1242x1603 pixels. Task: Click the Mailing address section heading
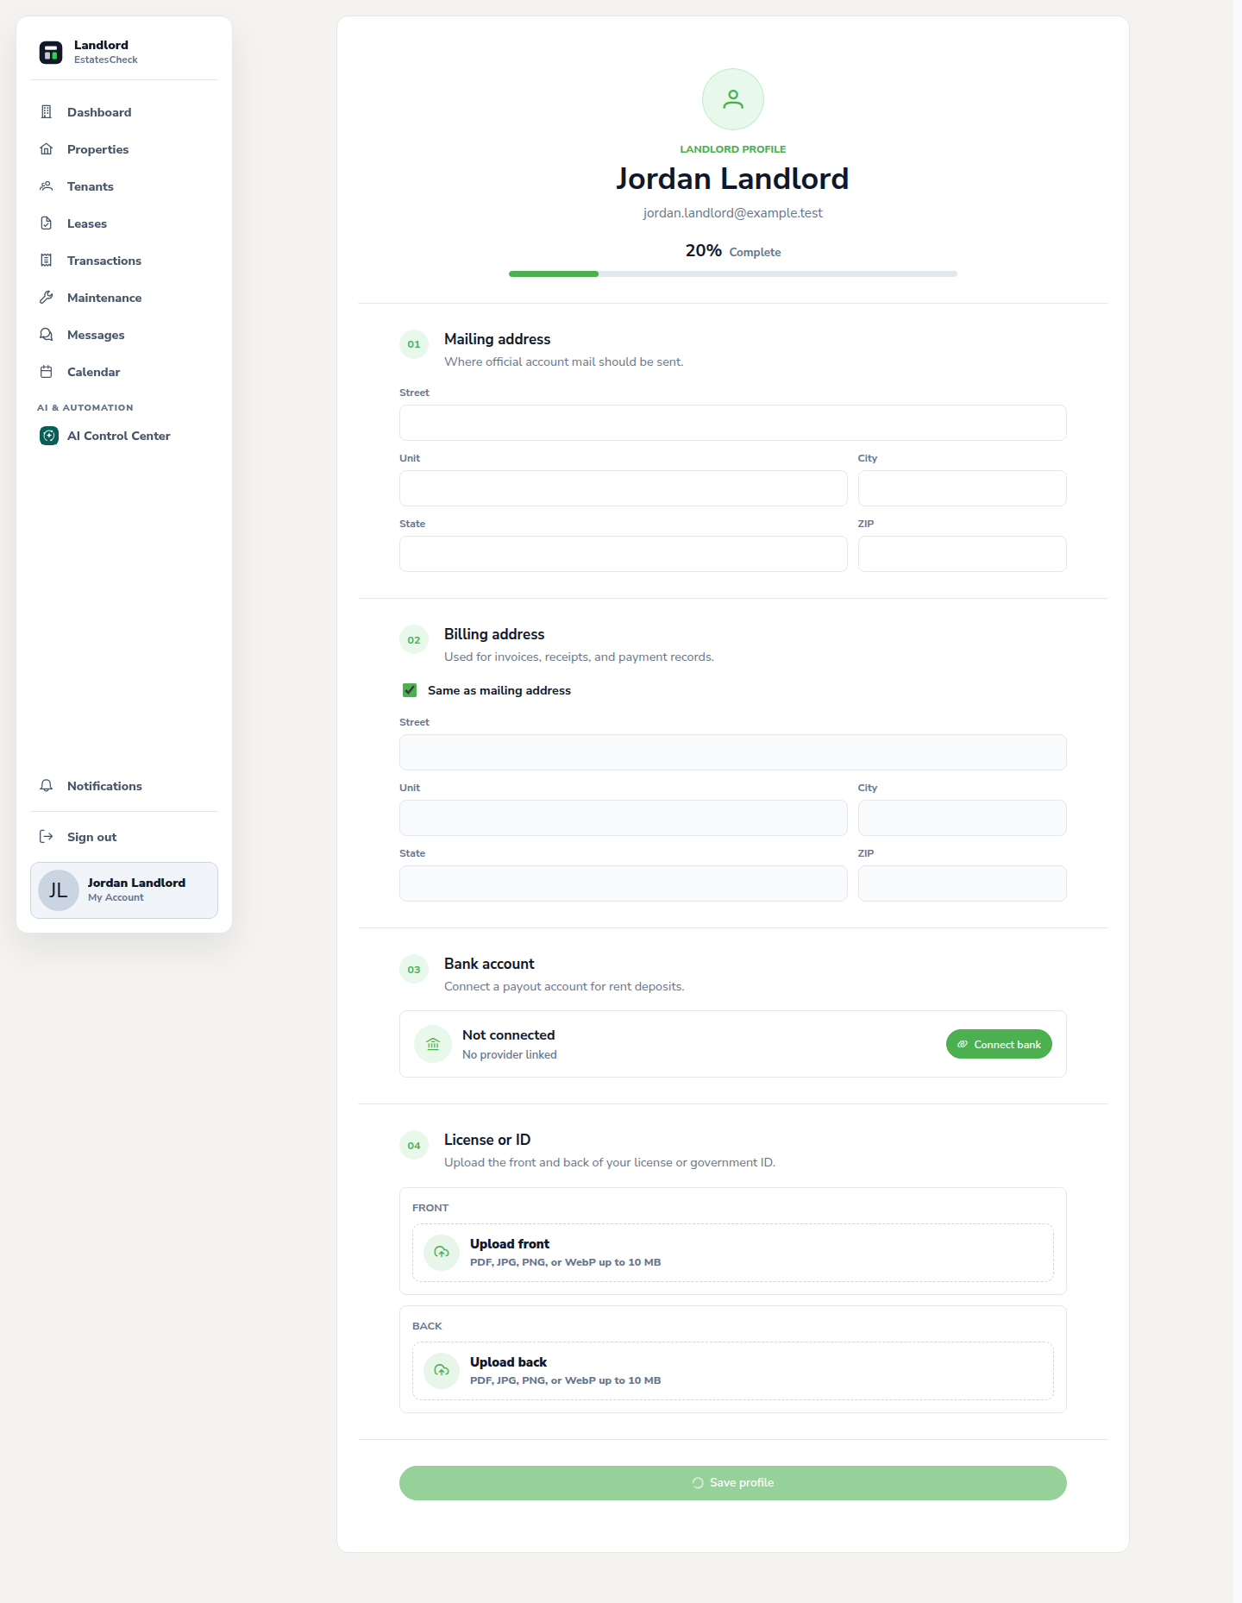[498, 339]
